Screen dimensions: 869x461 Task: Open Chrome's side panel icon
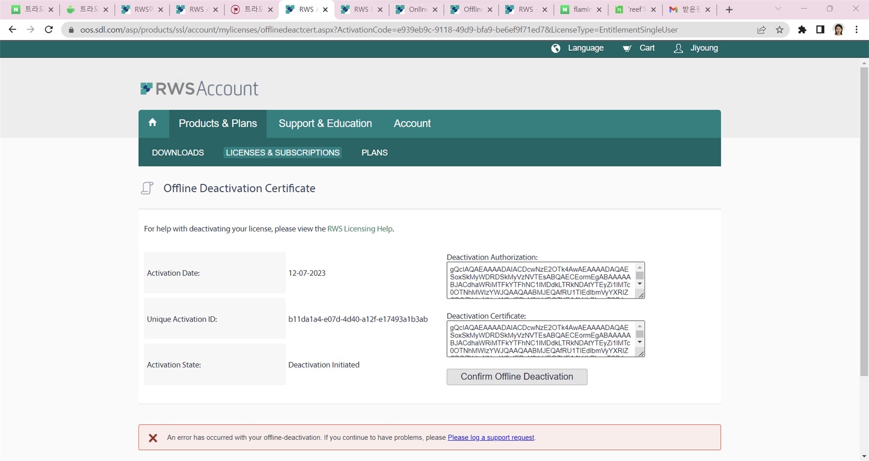pyautogui.click(x=819, y=29)
